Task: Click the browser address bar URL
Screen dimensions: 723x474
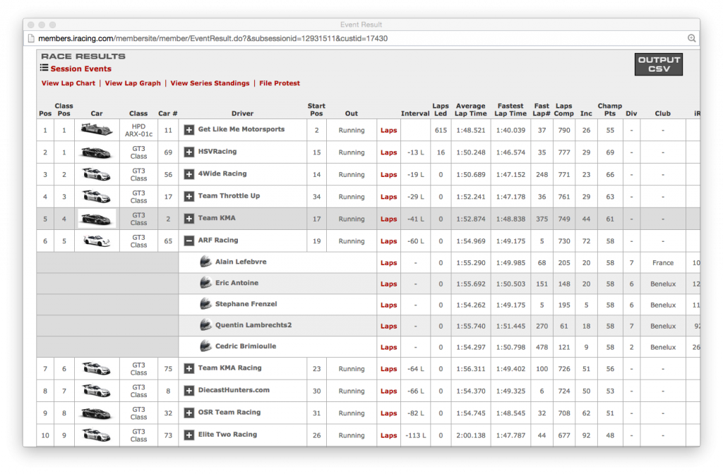Action: coord(213,38)
